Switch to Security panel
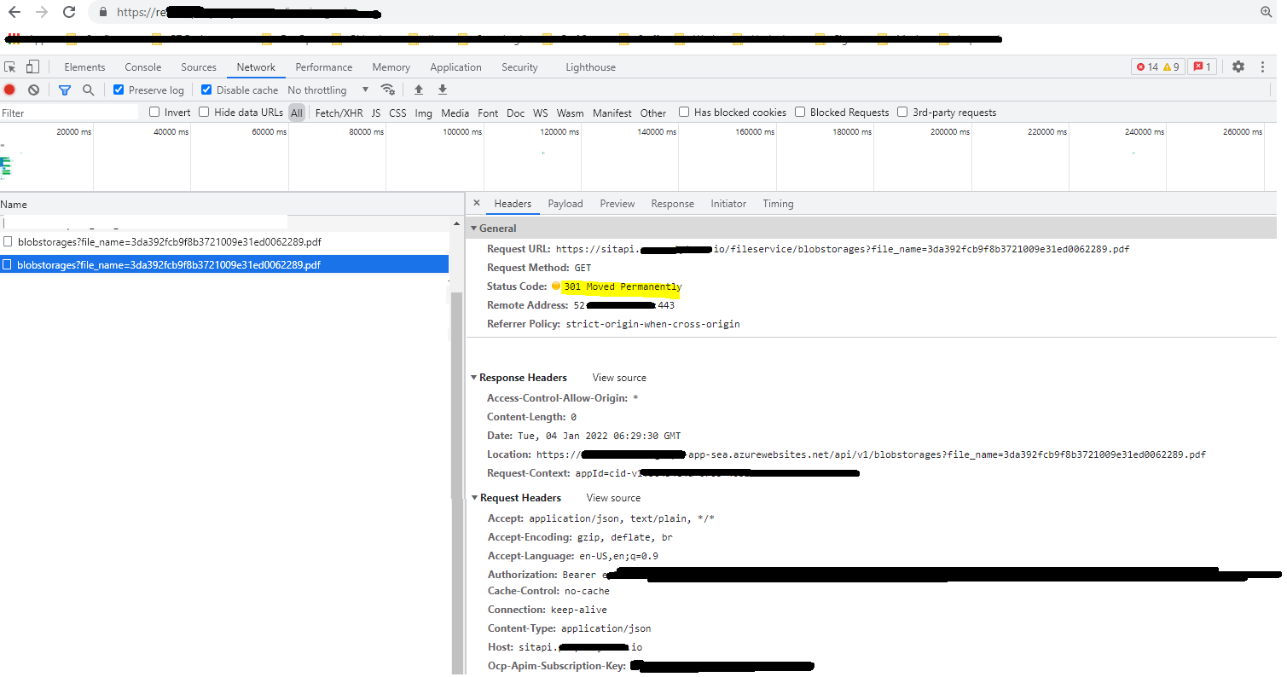 click(x=519, y=67)
